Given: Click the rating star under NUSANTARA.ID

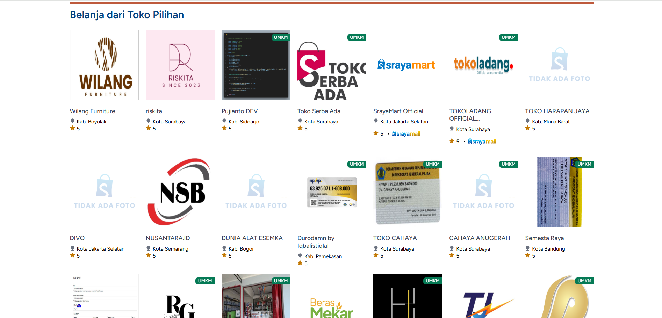Looking at the screenshot, I should point(148,255).
